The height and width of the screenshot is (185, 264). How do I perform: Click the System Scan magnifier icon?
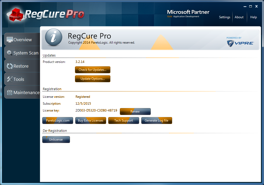click(10, 53)
